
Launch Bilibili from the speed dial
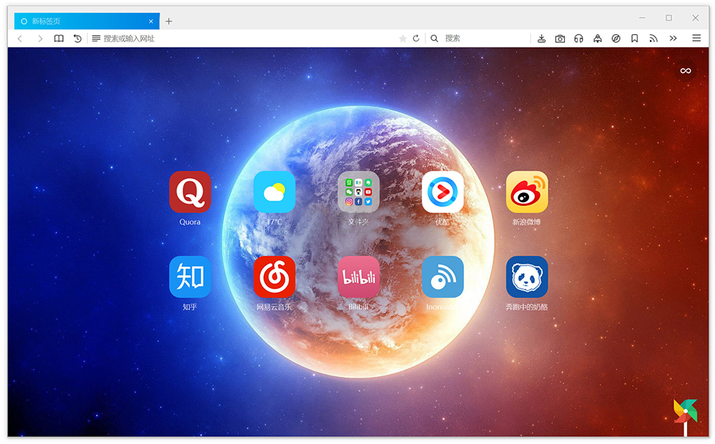[359, 277]
